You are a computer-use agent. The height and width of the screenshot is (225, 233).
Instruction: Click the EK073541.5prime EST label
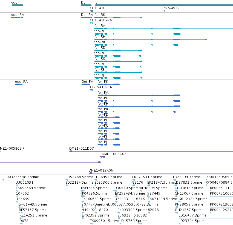(147, 177)
